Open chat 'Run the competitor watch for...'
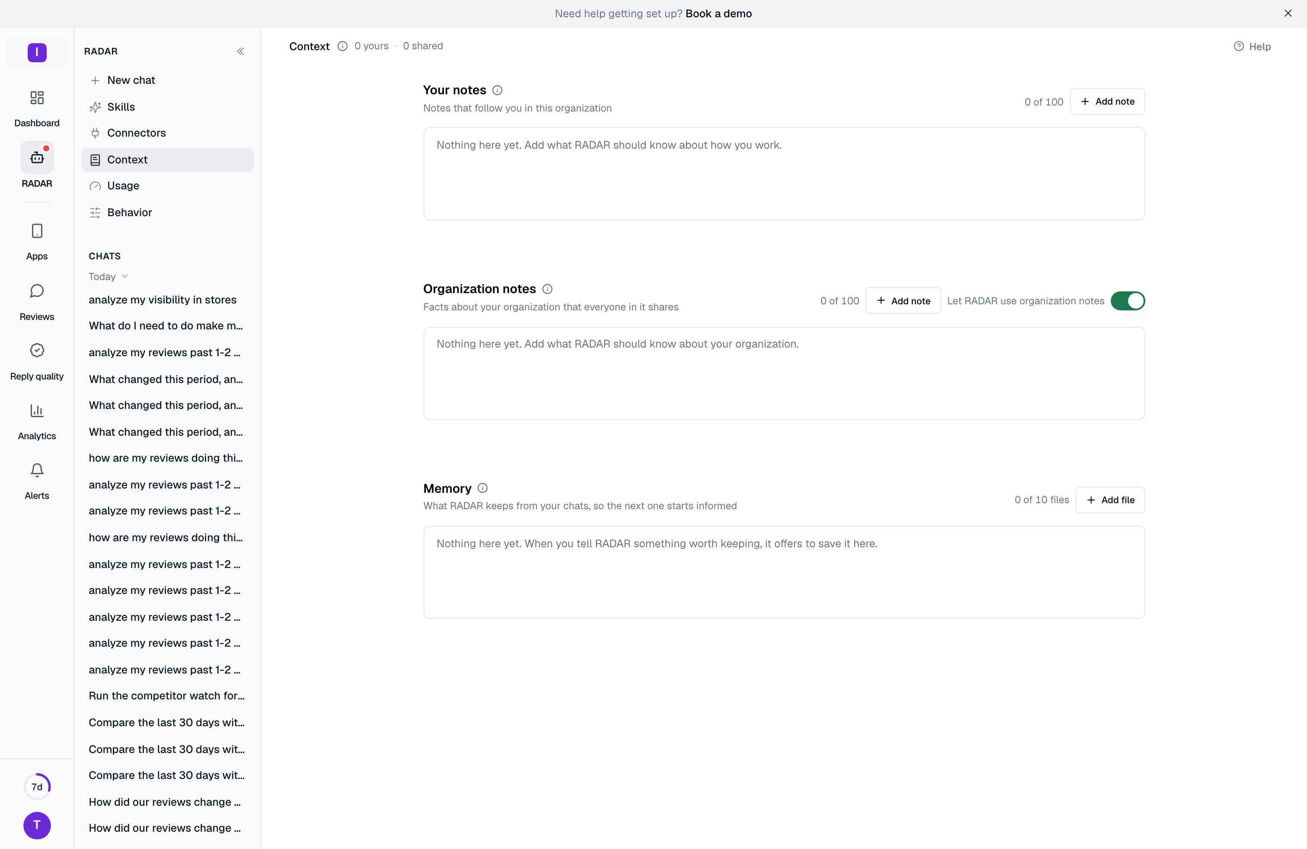Viewport: 1307px width, 849px height. [167, 696]
